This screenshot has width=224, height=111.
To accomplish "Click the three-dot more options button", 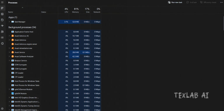I will click(x=221, y=2).
